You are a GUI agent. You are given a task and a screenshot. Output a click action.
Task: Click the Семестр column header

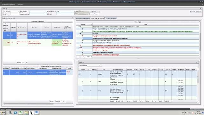[x=93, y=70]
